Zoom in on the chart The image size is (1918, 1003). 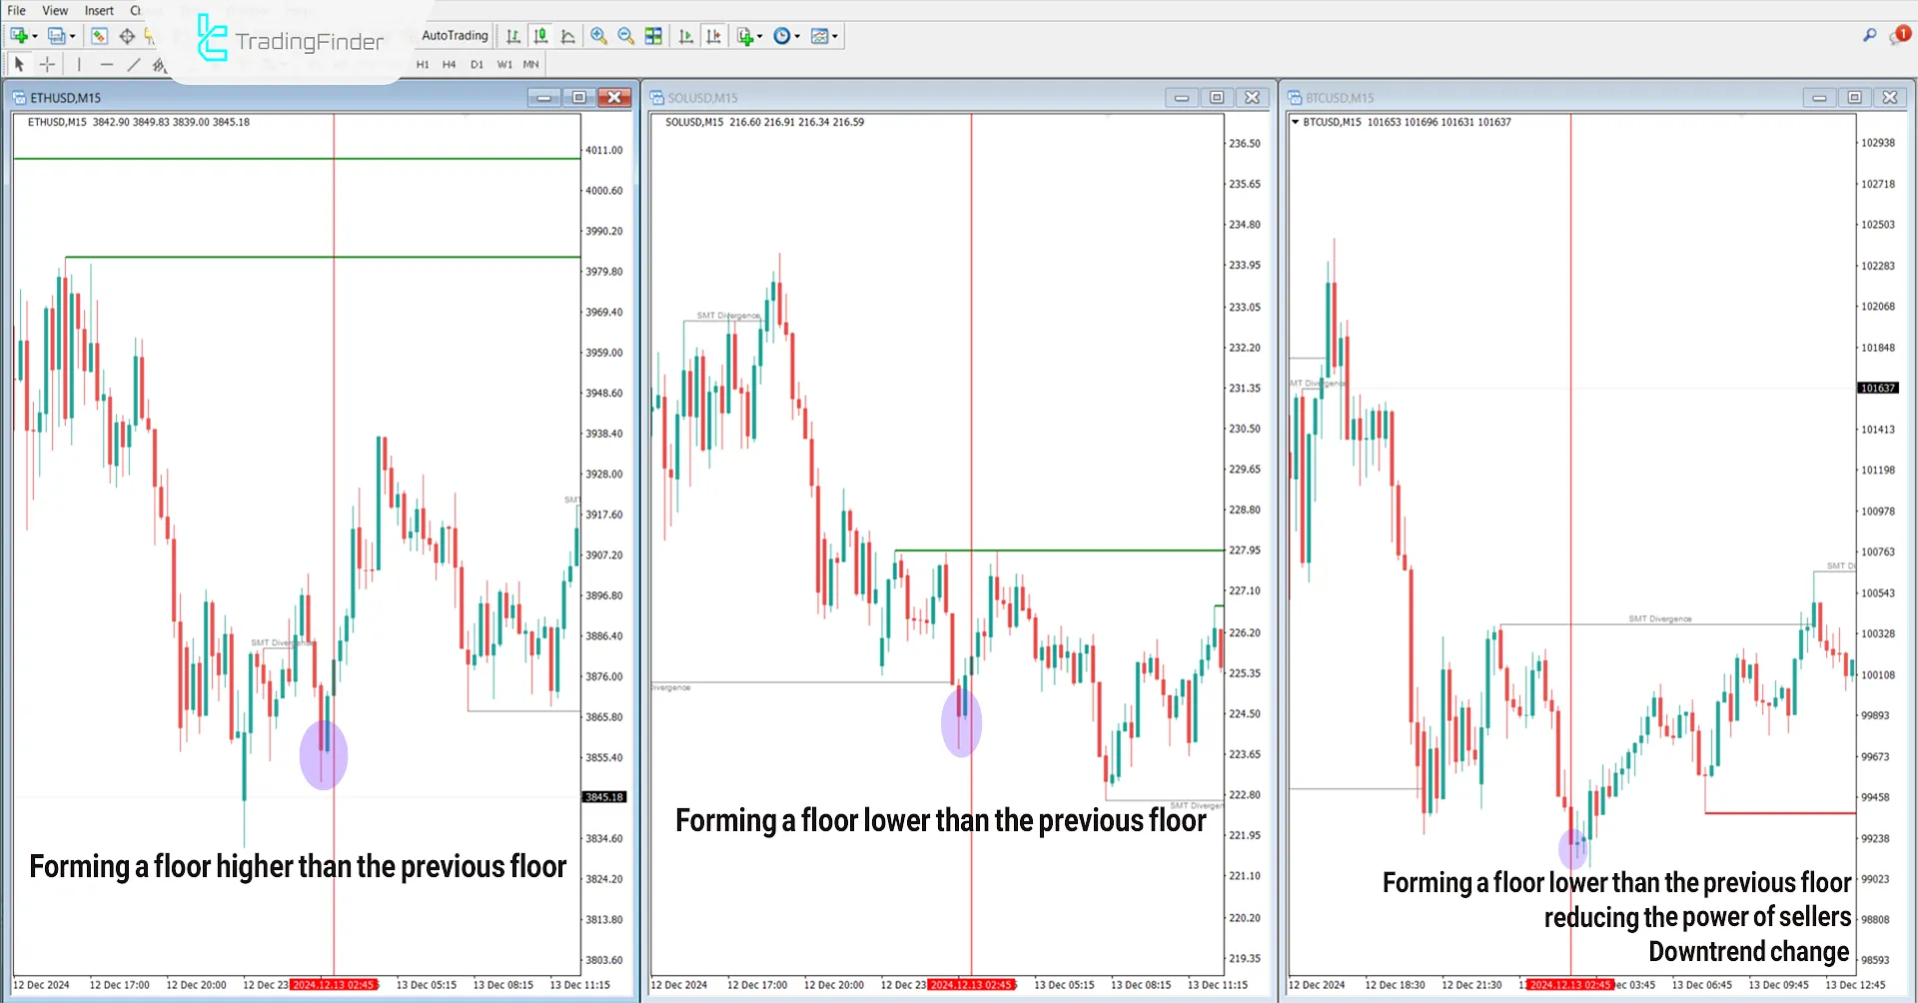tap(599, 36)
